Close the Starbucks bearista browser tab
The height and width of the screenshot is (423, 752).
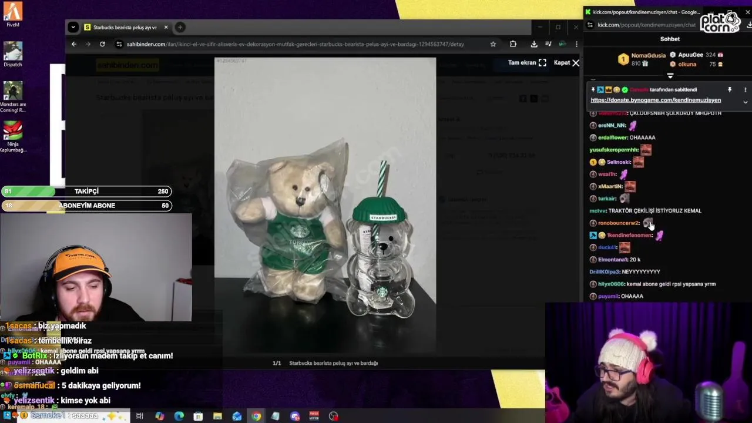click(x=166, y=27)
